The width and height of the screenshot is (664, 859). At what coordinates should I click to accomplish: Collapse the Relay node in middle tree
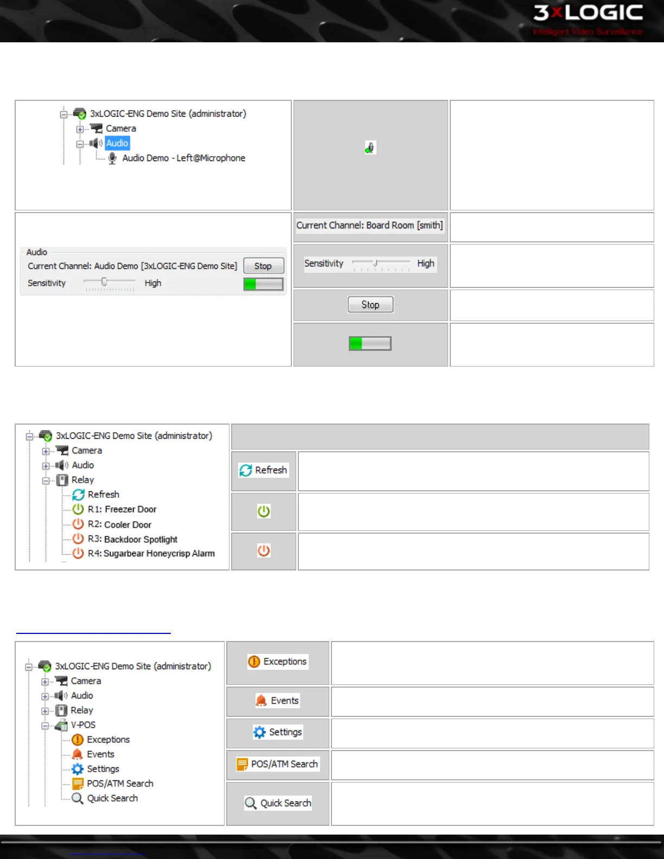(46, 480)
